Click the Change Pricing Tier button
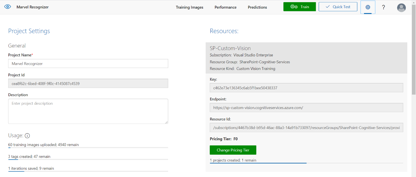This screenshot has width=416, height=177. click(x=233, y=150)
